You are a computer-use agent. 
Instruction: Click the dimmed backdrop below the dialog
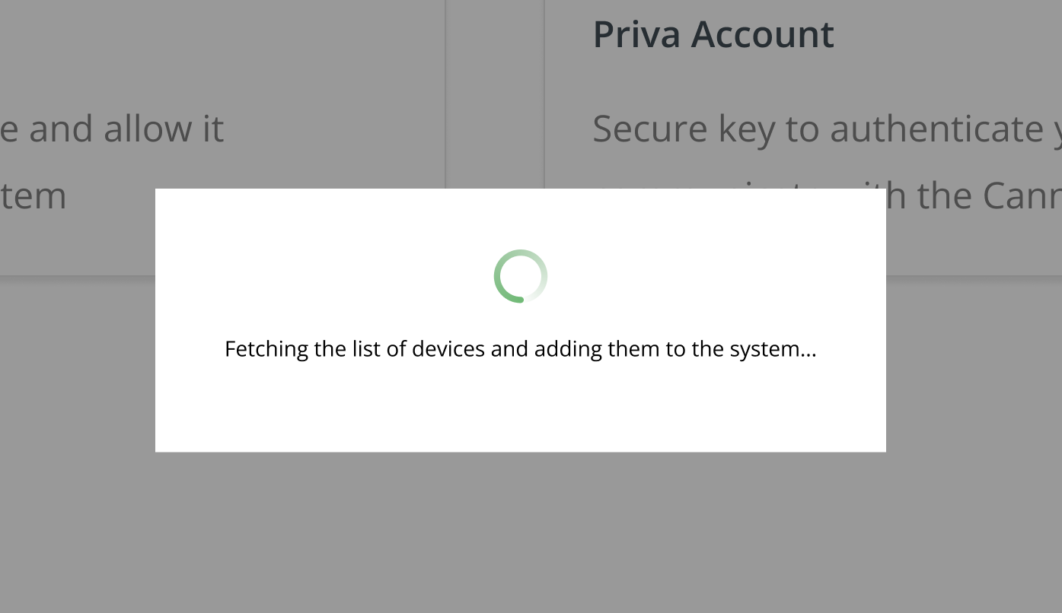coord(520,532)
